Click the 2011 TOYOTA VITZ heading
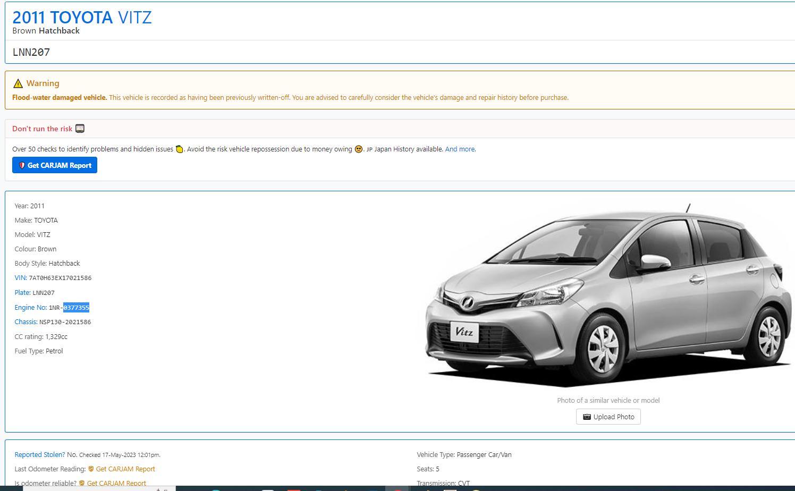 point(82,18)
